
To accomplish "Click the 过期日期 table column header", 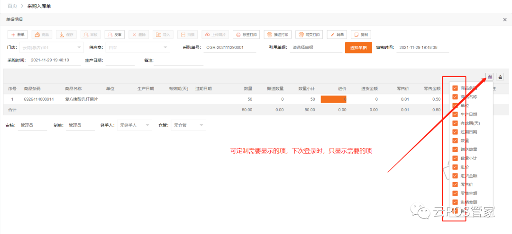I will [203, 88].
